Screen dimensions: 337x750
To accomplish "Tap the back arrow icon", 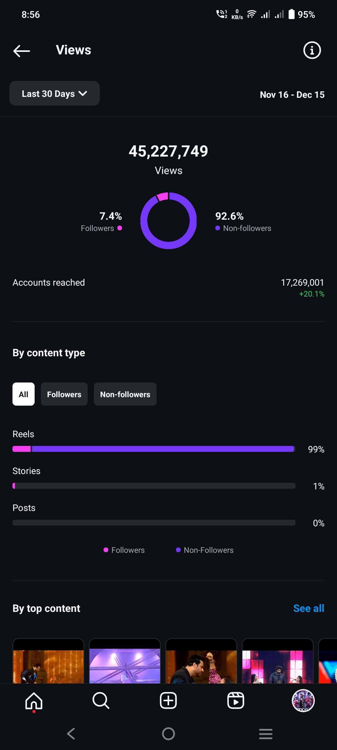I will pos(22,51).
